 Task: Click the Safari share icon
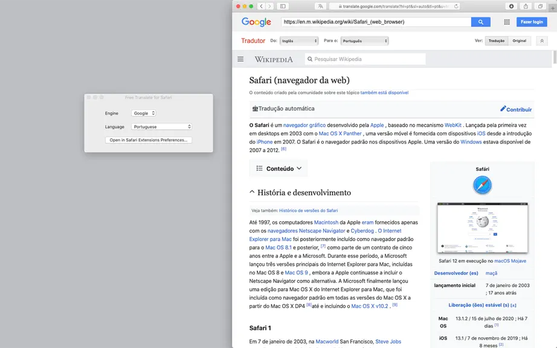tap(526, 6)
